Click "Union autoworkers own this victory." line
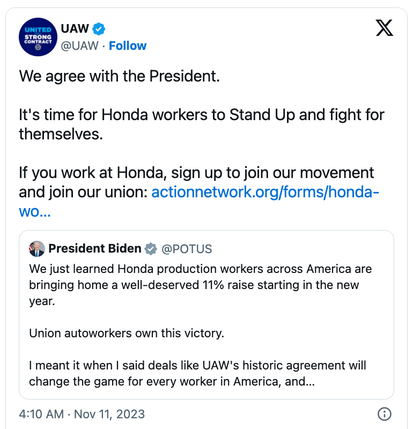 pyautogui.click(x=127, y=333)
